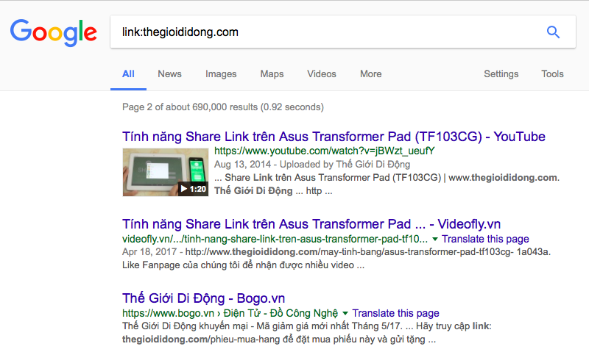Image resolution: width=589 pixels, height=352 pixels.
Task: Click 'Aug 13, 2014 - Uploaded by' line
Action: pos(311,164)
